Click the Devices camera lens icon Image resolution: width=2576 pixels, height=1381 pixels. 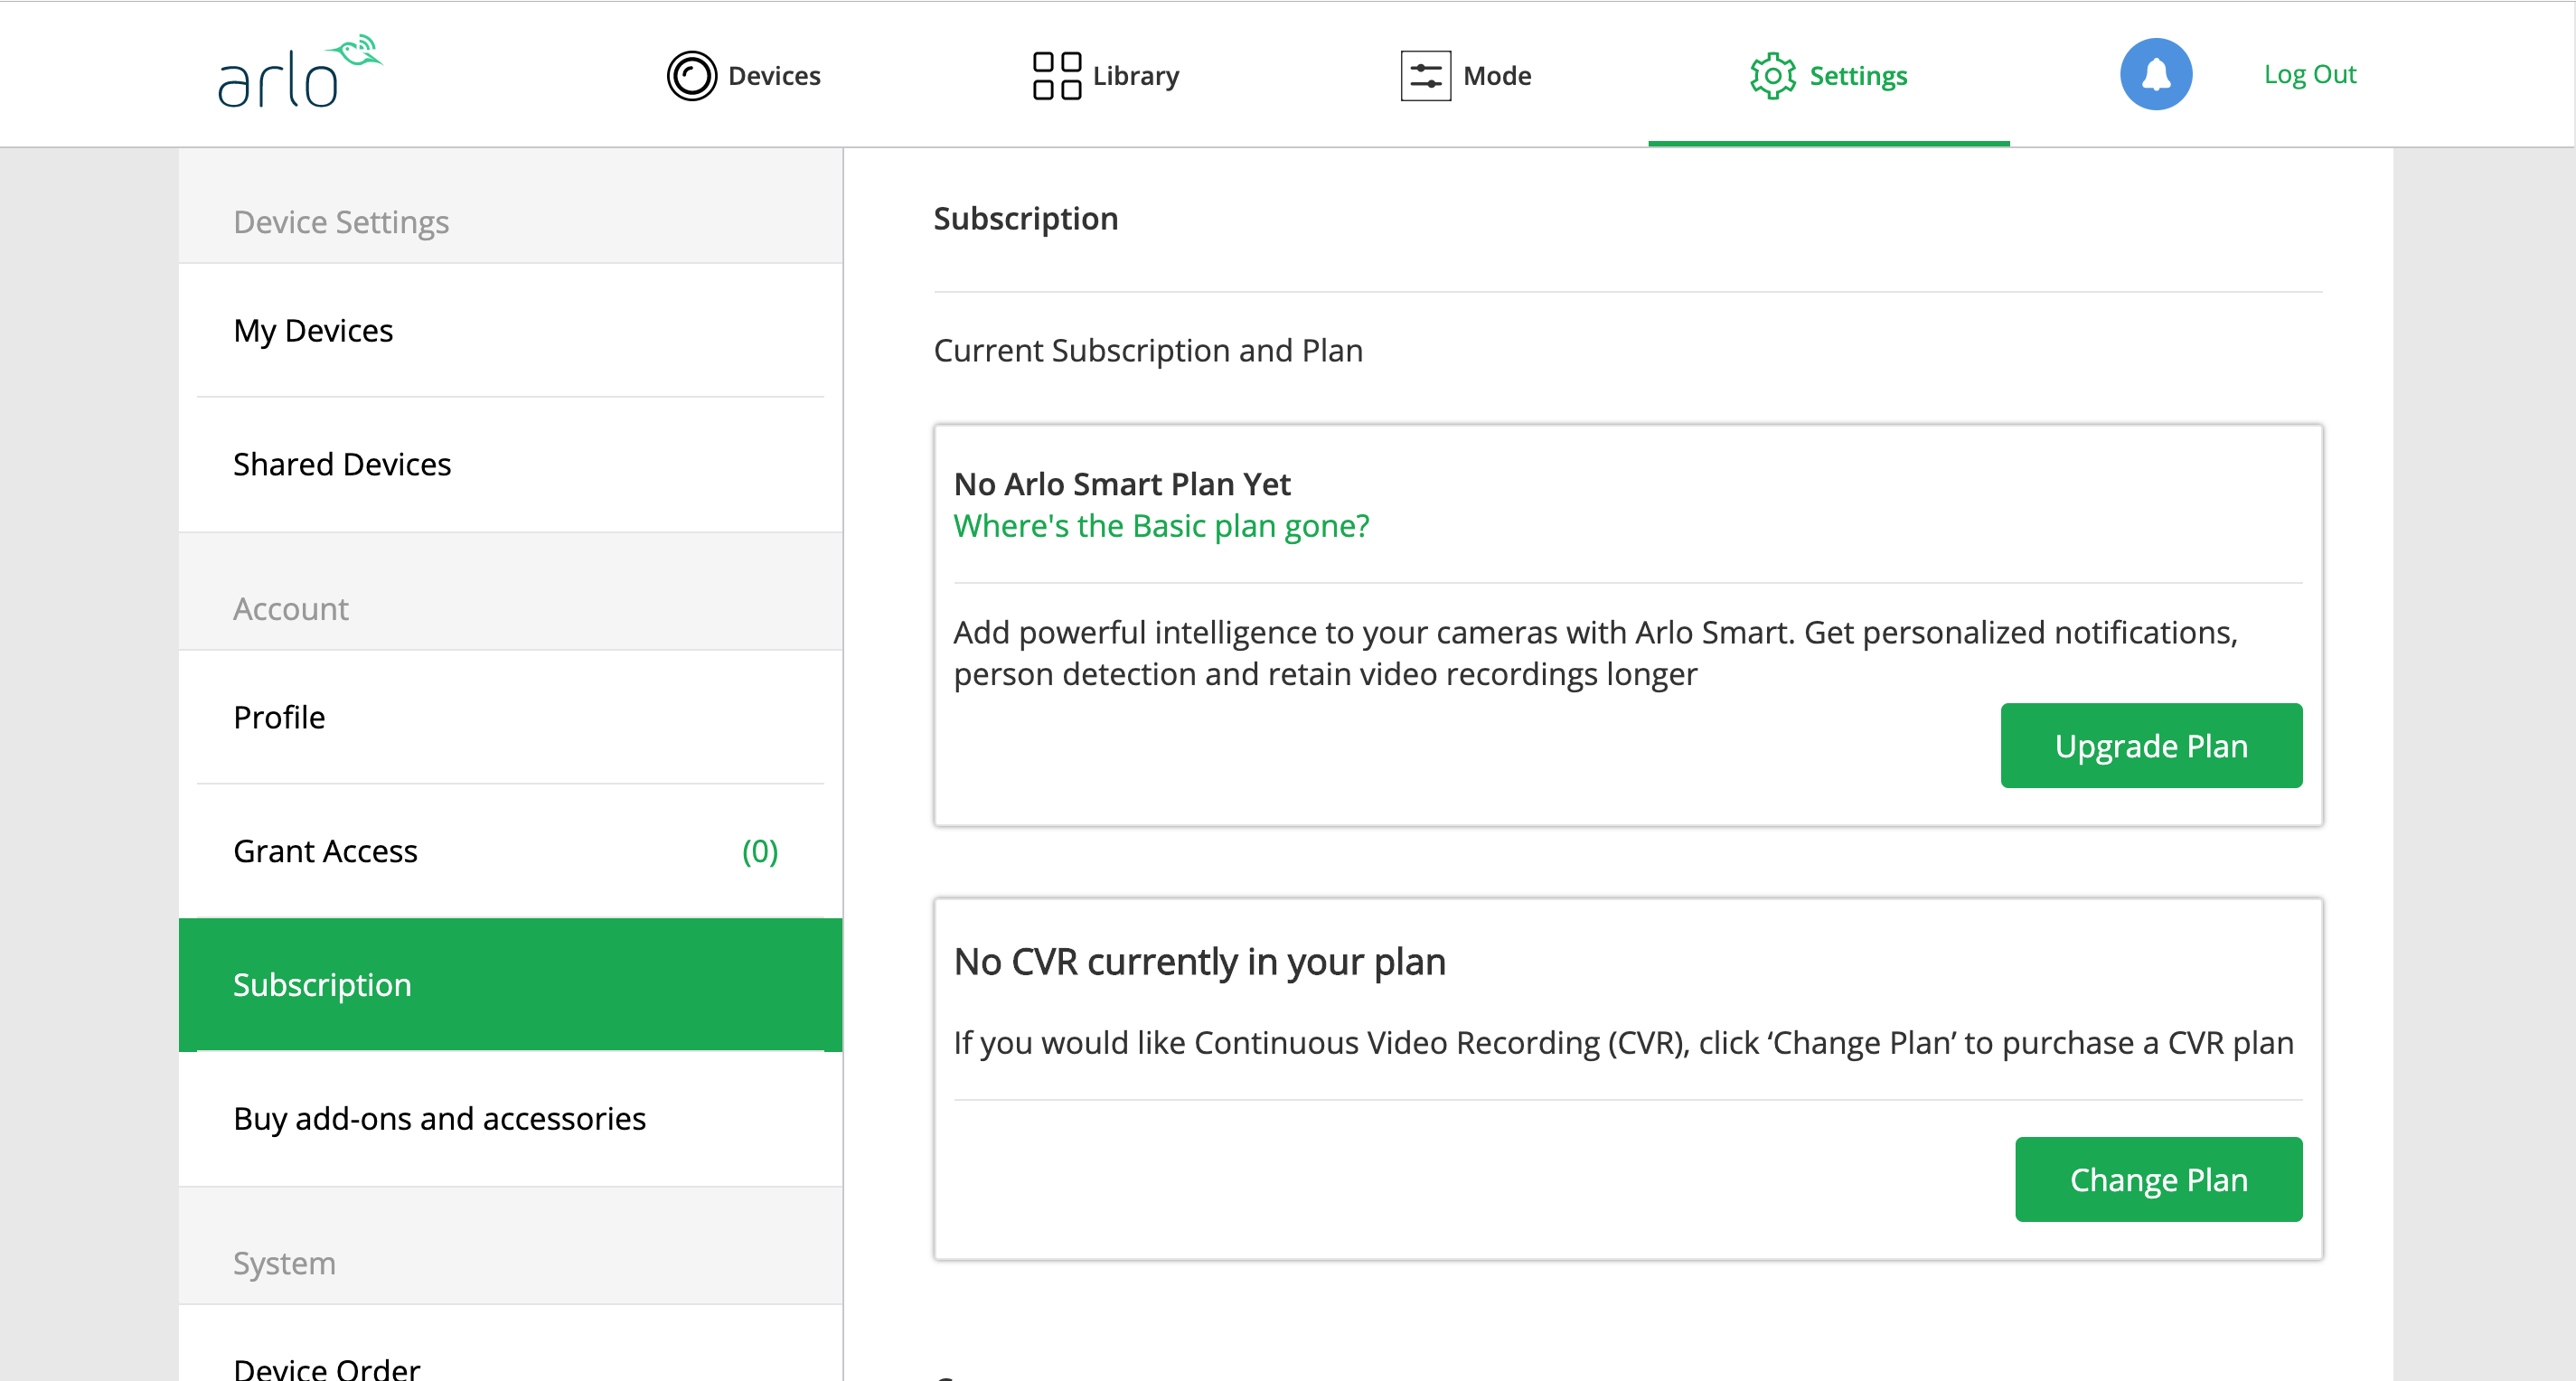click(x=691, y=76)
